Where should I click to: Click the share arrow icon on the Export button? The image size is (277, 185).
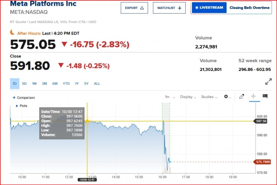pos(142,8)
